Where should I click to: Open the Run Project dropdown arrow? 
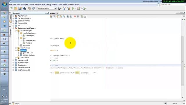point(76,8)
